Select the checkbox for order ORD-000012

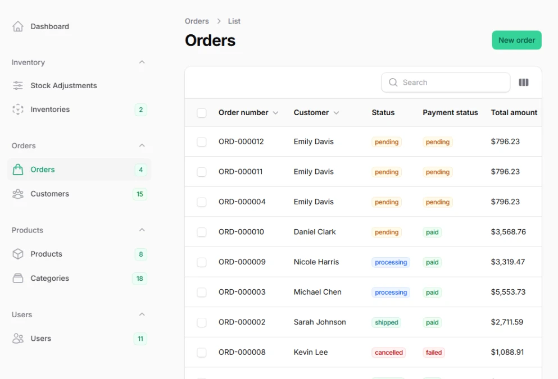(201, 141)
